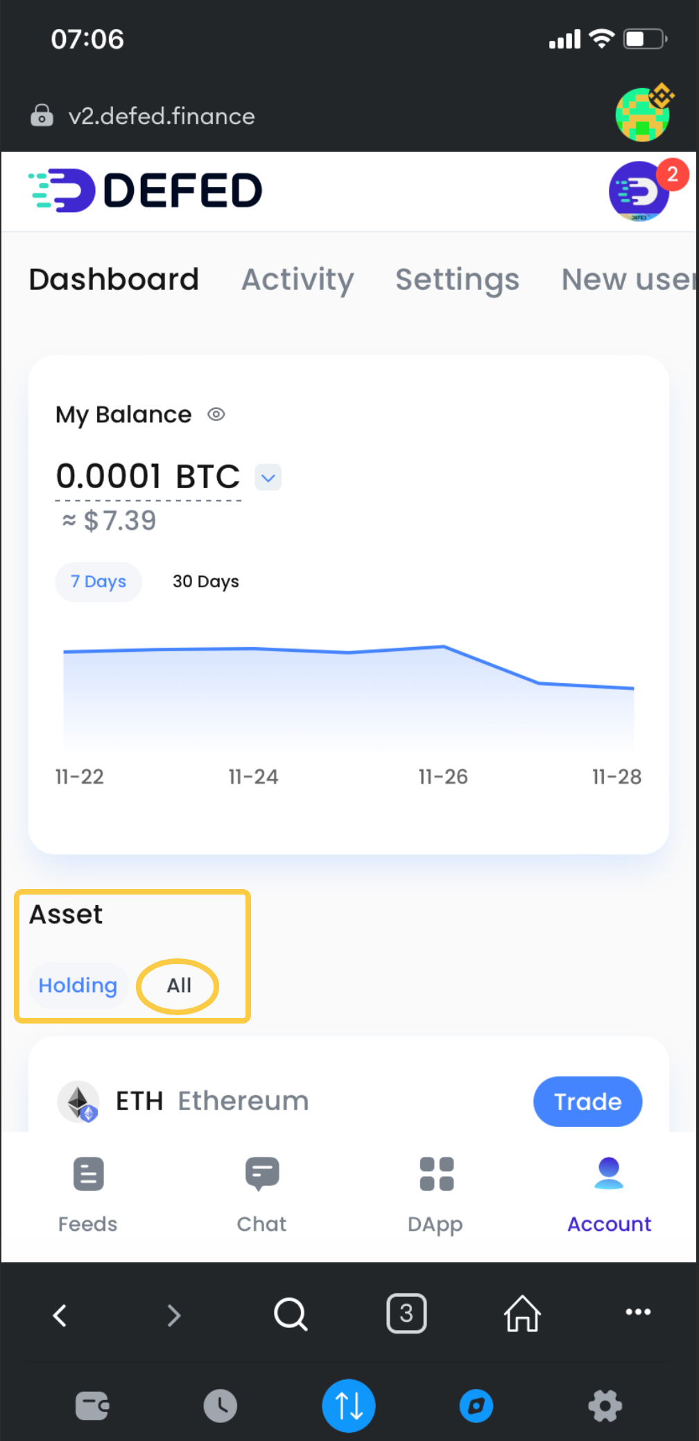Toggle balance visibility eye icon
Viewport: 699px width, 1441px height.
pos(216,415)
